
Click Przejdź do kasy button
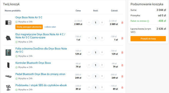[148, 39]
